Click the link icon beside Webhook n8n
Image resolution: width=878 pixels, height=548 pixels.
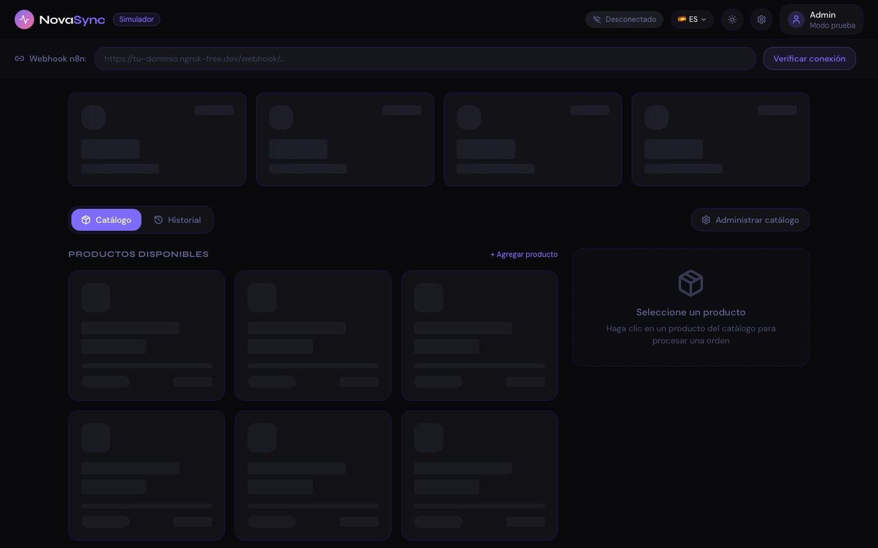click(20, 58)
